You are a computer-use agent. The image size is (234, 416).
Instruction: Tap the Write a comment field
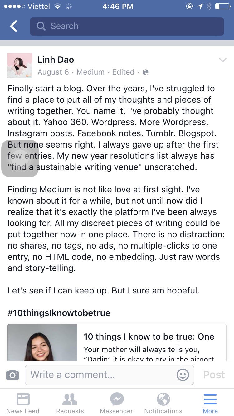click(x=94, y=375)
